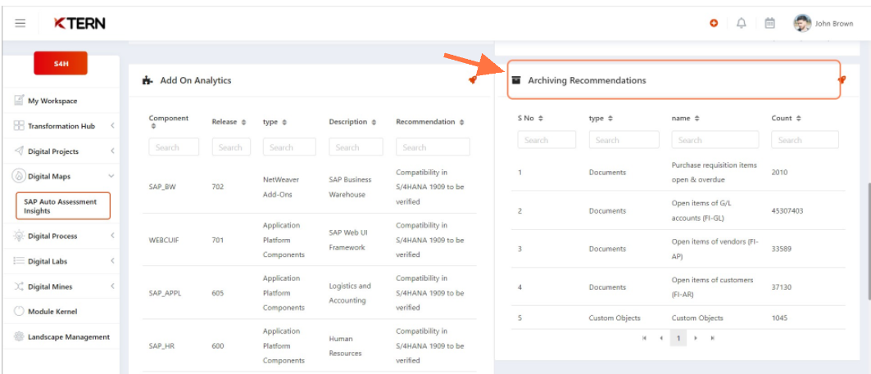
Task: Pin the Add On Analytics card
Action: 472,80
